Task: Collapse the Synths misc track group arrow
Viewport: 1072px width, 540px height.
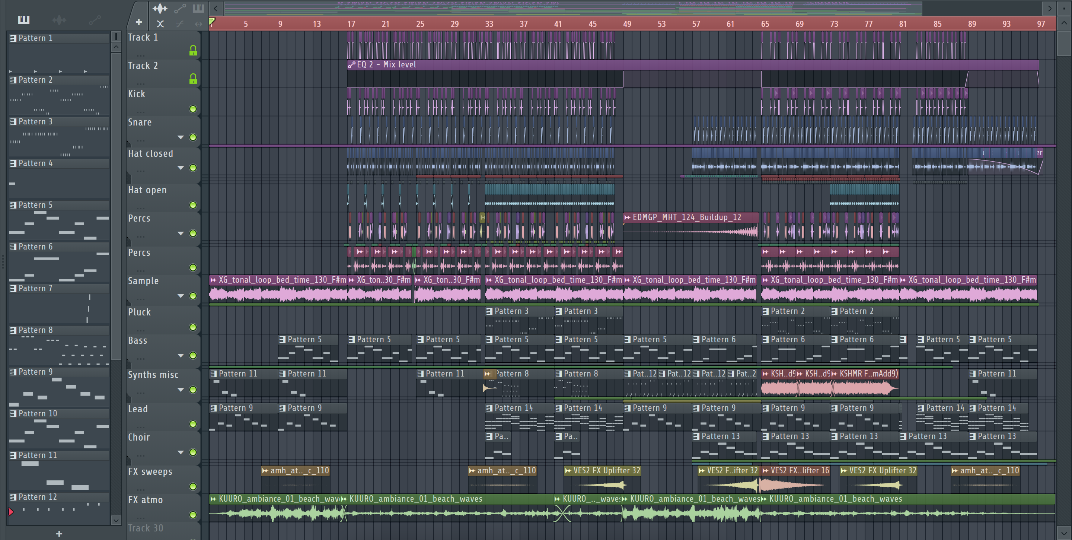Action: [181, 390]
